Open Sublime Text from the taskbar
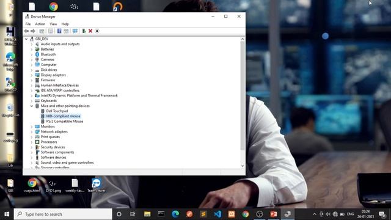 (203, 214)
